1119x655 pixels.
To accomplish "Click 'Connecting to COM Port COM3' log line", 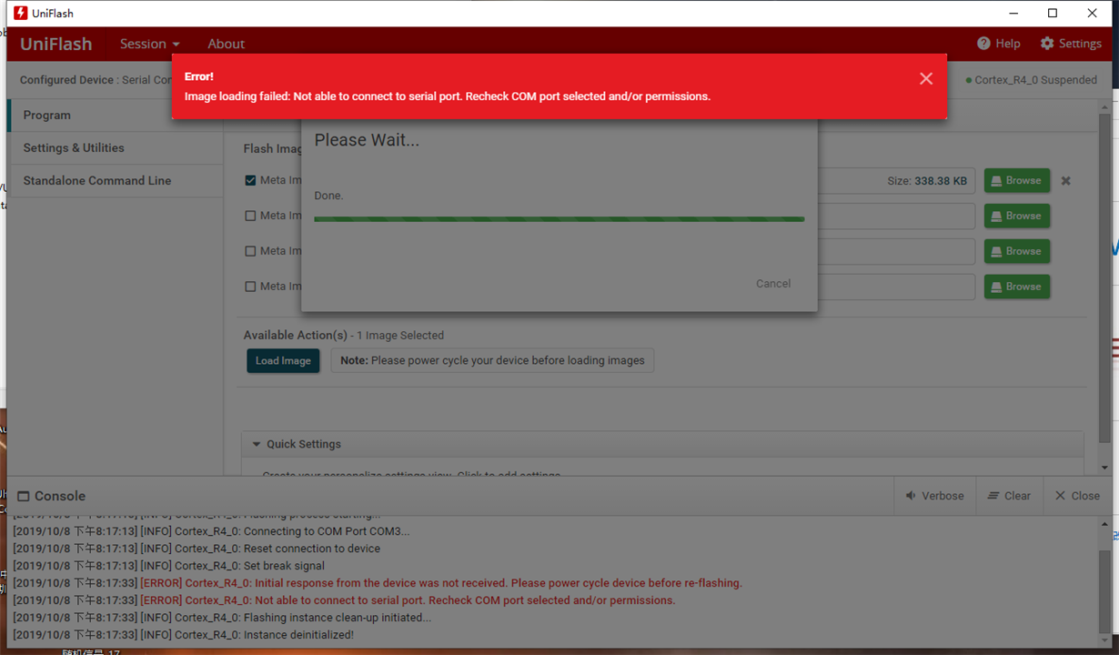I will (211, 531).
